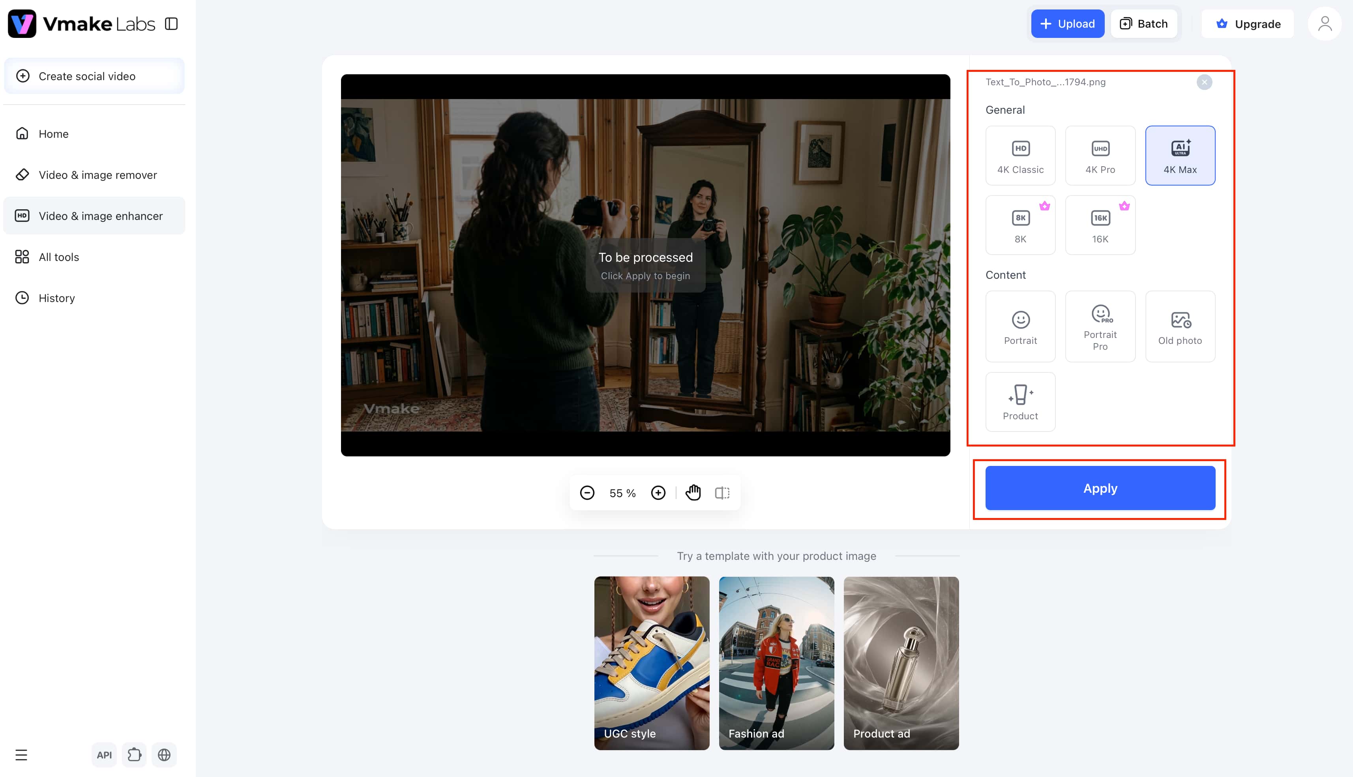Toggle the compare split view icon
The height and width of the screenshot is (777, 1353).
tap(722, 493)
